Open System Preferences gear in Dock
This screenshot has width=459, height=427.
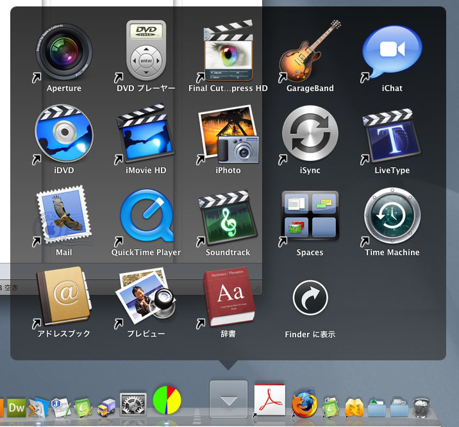133,405
